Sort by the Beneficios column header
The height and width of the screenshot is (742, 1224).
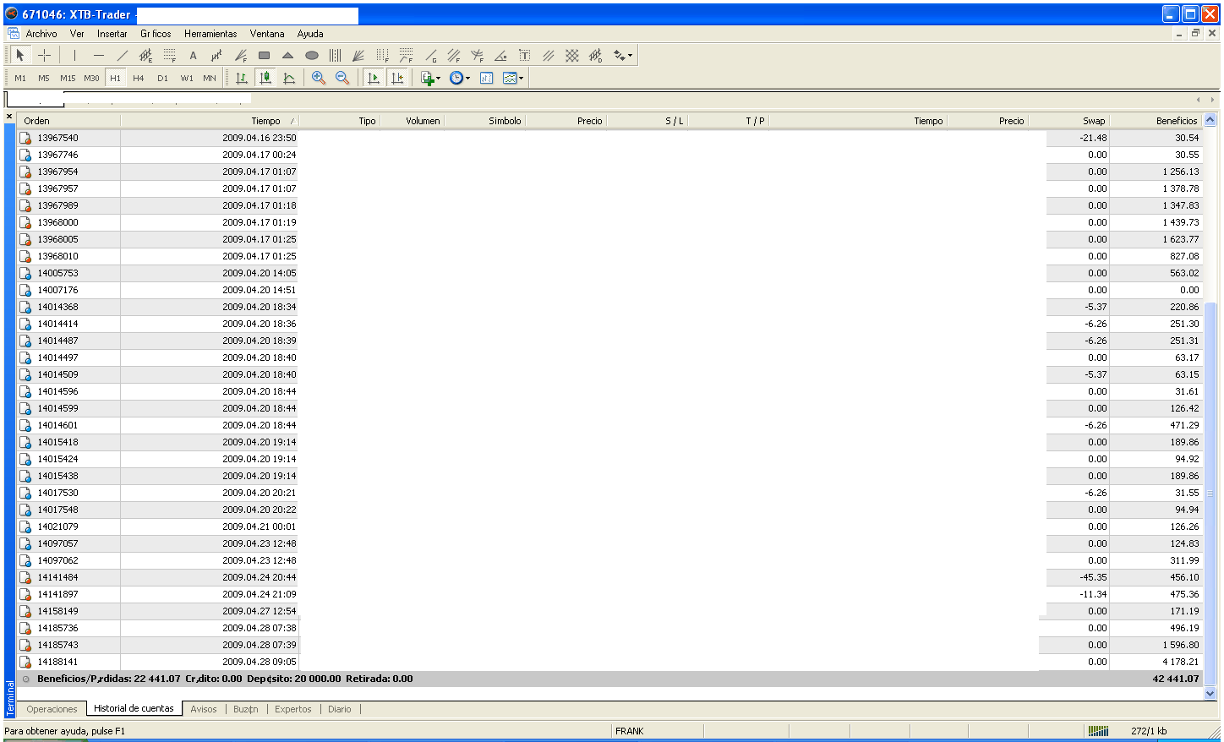coord(1156,121)
